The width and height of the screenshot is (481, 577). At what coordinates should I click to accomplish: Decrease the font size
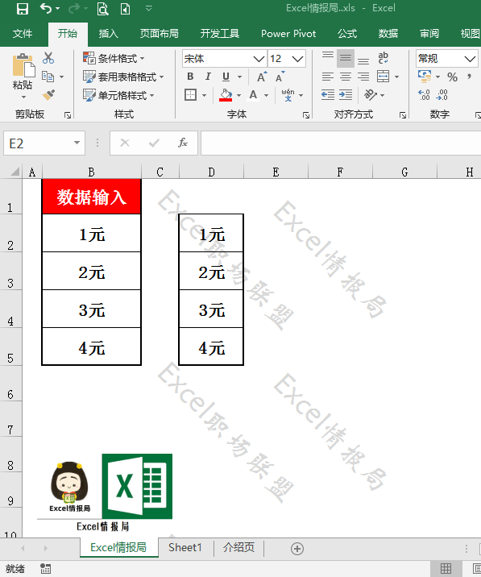click(x=280, y=77)
